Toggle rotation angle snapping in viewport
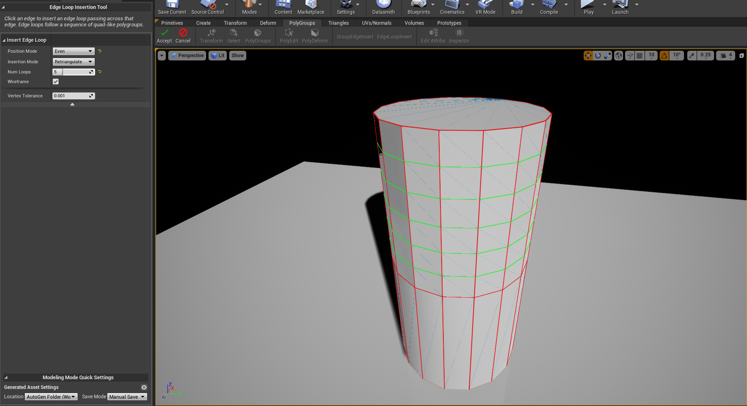Screen dimensions: 747x406 pos(664,56)
